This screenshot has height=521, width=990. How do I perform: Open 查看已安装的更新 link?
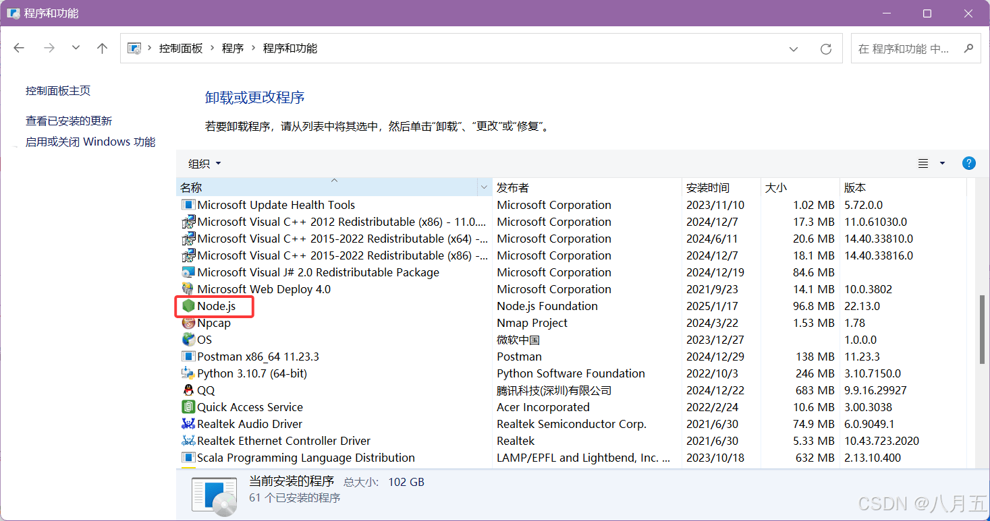click(69, 121)
